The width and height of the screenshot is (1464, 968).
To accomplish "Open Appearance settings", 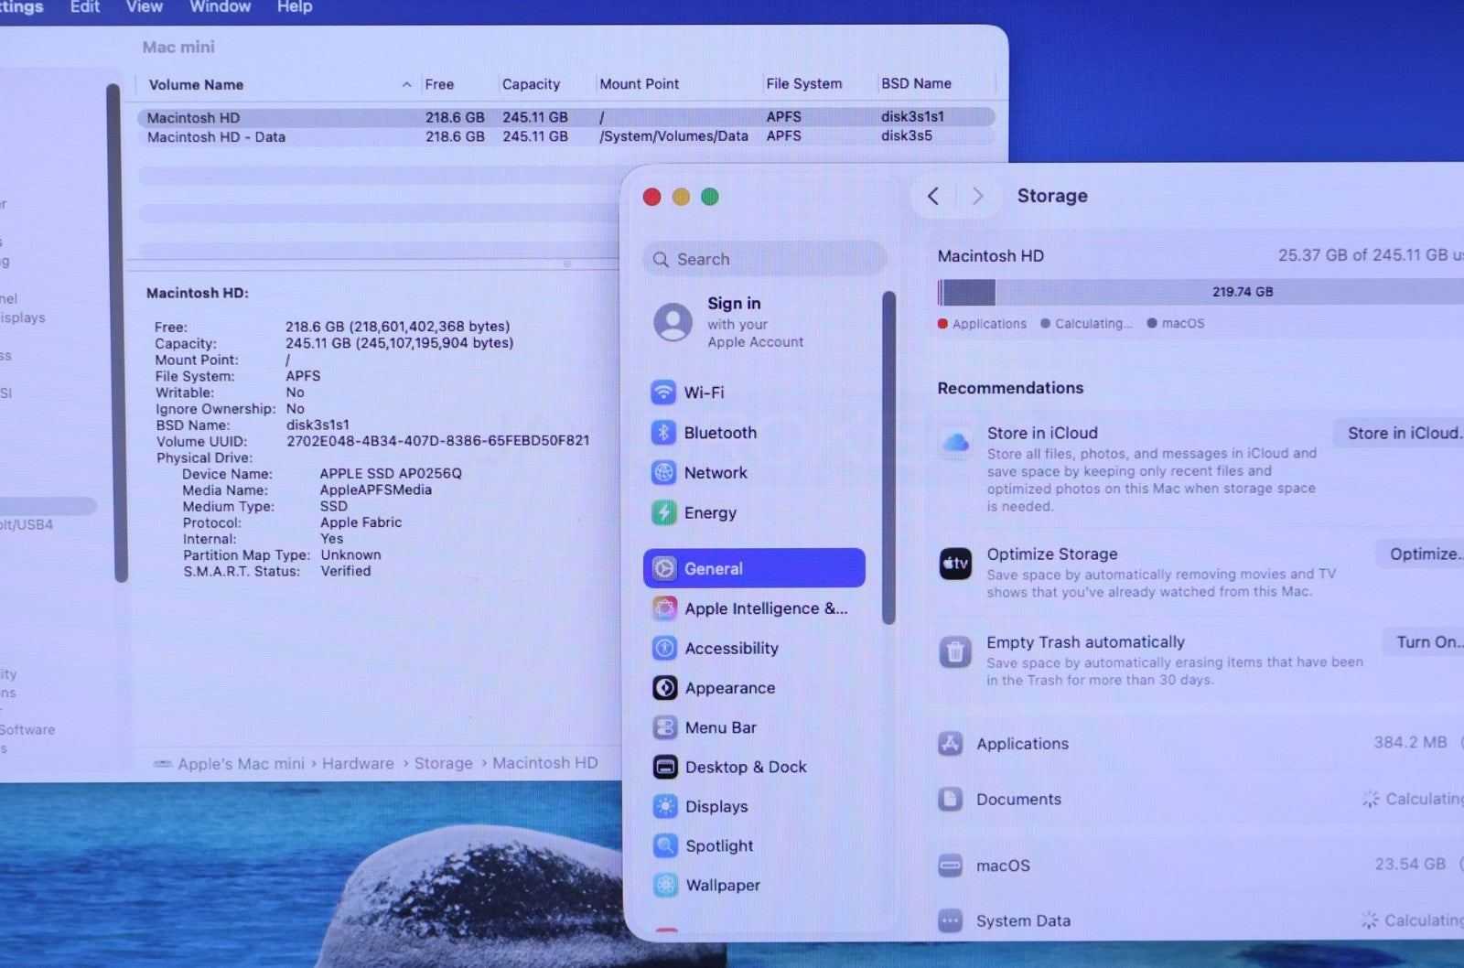I will coord(728,688).
